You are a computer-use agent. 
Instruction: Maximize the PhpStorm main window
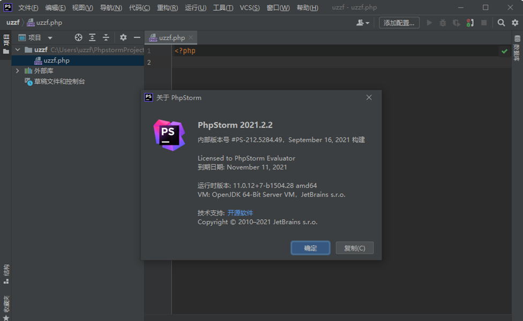click(485, 7)
